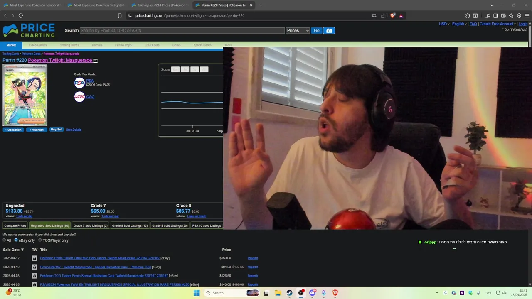Toggle the browser sidebar panel icon
This screenshot has height=299, width=532.
pos(495,16)
